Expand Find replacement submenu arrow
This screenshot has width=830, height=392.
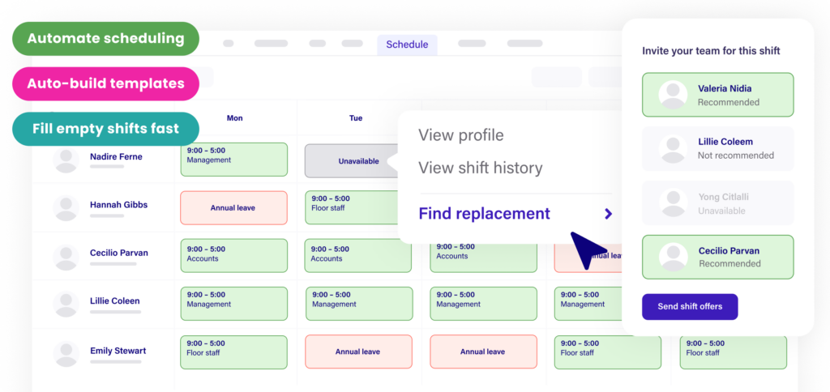pyautogui.click(x=608, y=214)
